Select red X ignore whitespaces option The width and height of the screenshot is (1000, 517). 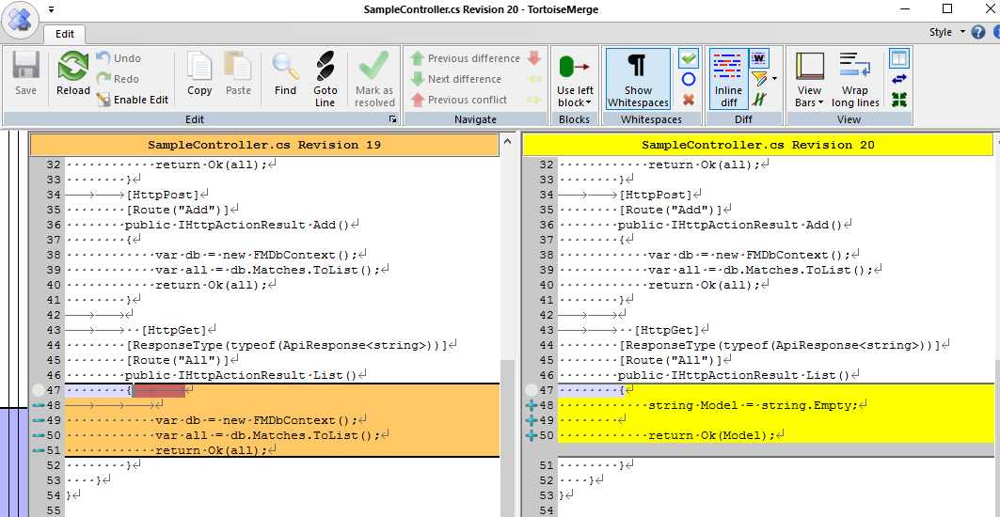coord(688,100)
